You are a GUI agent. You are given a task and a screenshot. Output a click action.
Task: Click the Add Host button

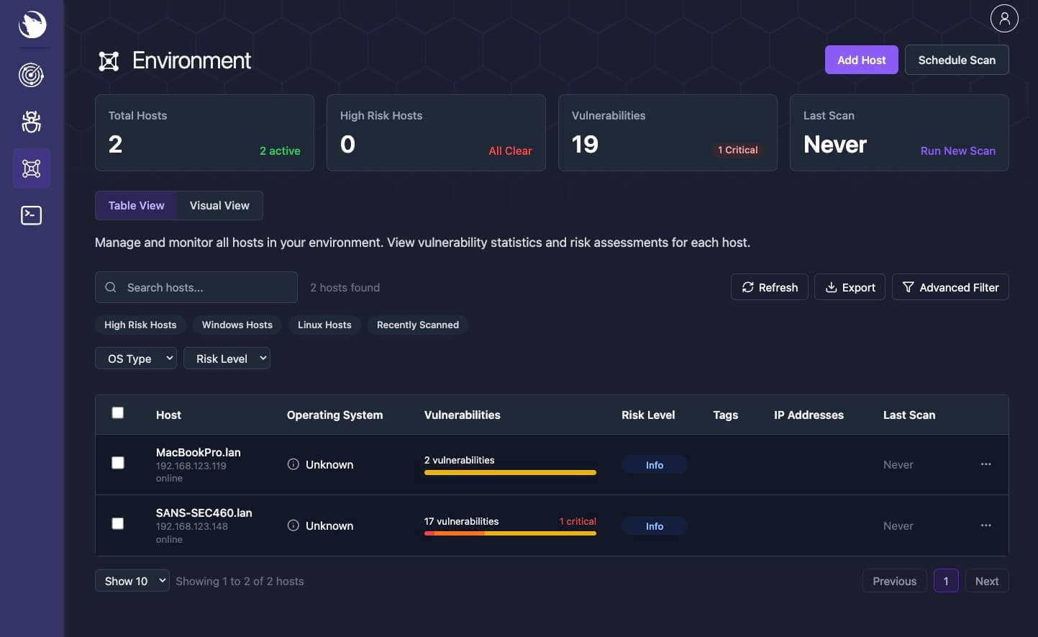pos(861,60)
